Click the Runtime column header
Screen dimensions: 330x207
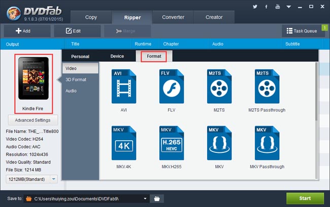[143, 44]
